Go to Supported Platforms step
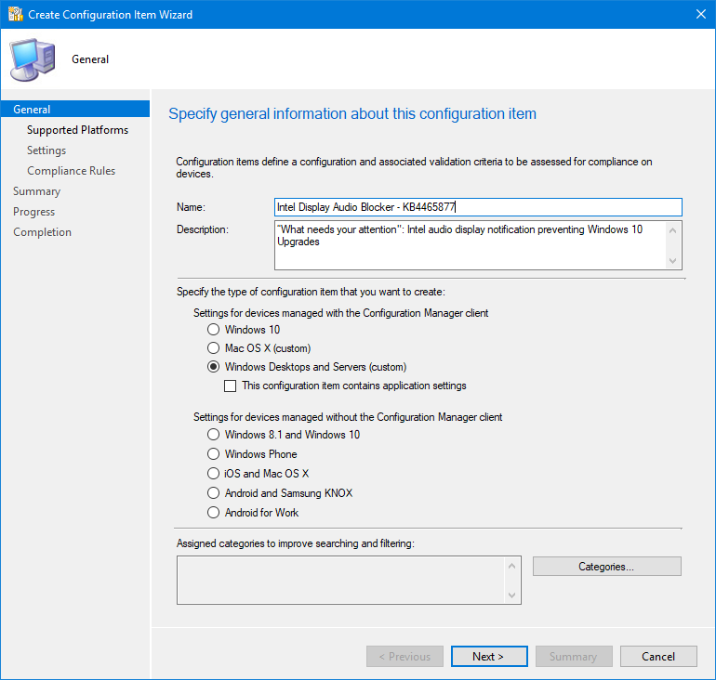Screen dimensions: 716x680 [77, 130]
